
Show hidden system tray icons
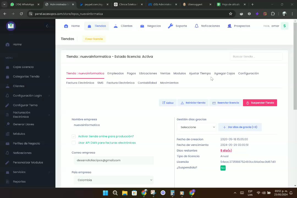(235, 193)
